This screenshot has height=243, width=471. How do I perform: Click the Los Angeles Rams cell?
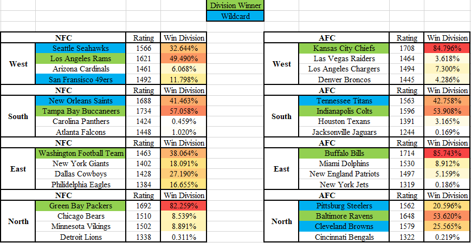coord(80,58)
